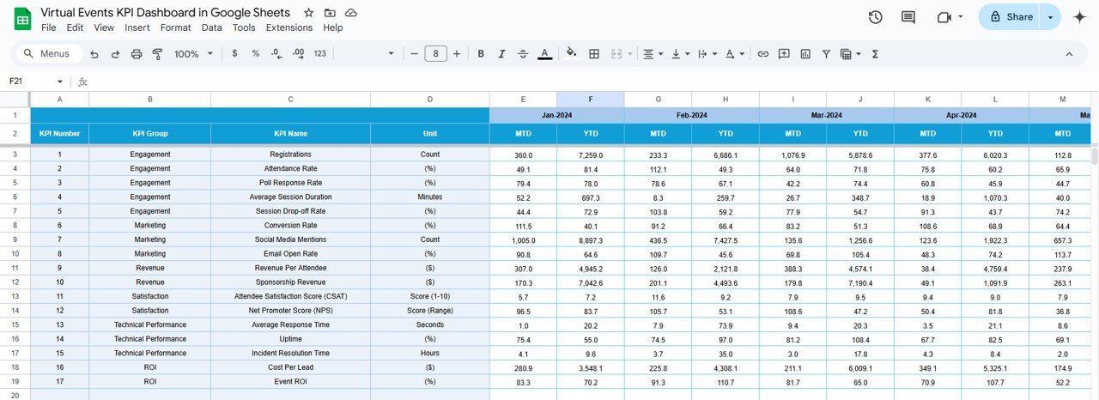The width and height of the screenshot is (1099, 400).
Task: Print the spreadsheet
Action: pos(137,53)
